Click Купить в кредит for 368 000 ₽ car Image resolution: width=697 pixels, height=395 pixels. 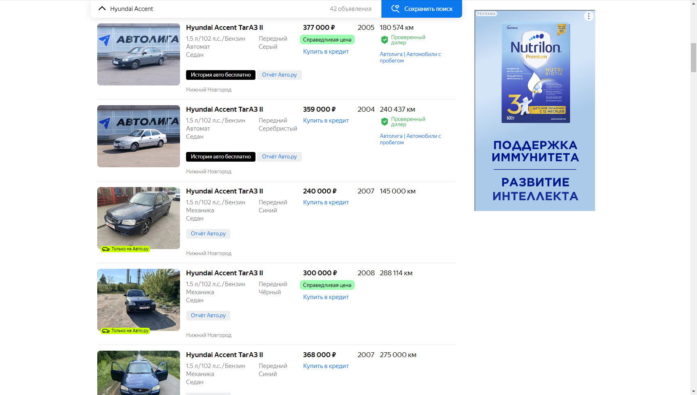coord(326,366)
